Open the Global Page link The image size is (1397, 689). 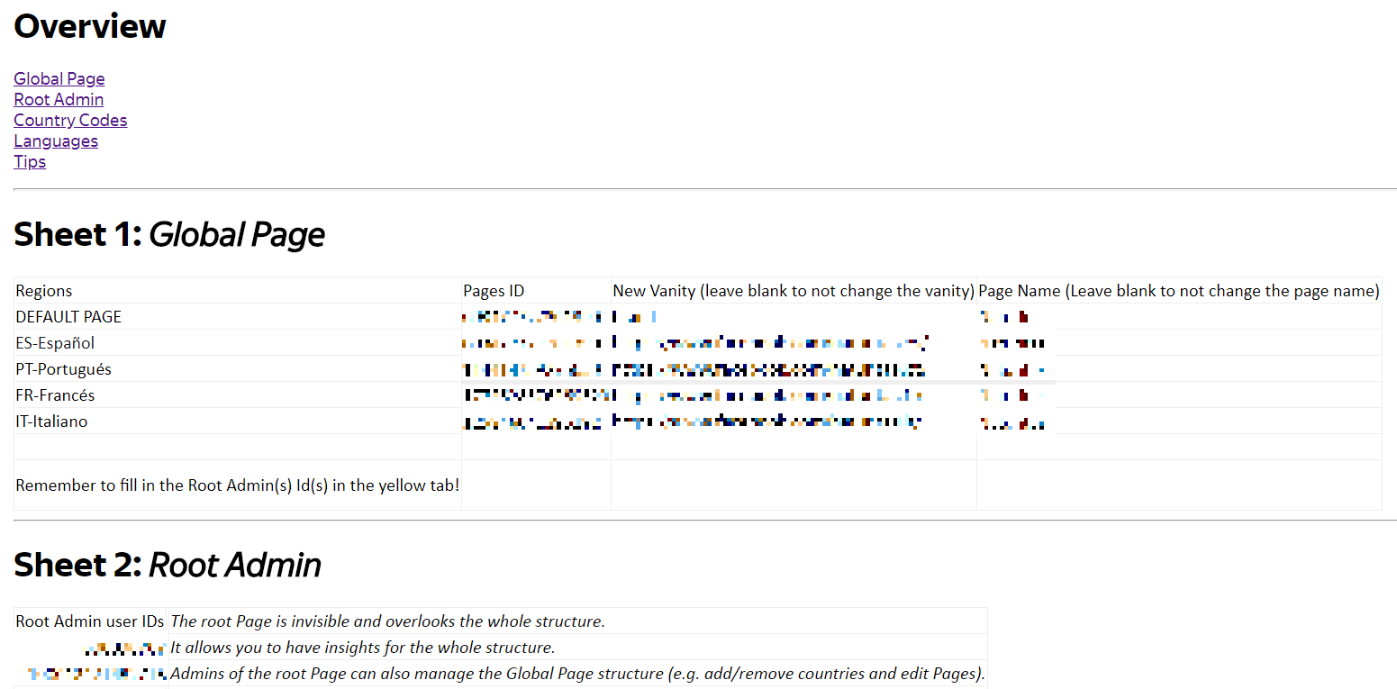(x=59, y=78)
